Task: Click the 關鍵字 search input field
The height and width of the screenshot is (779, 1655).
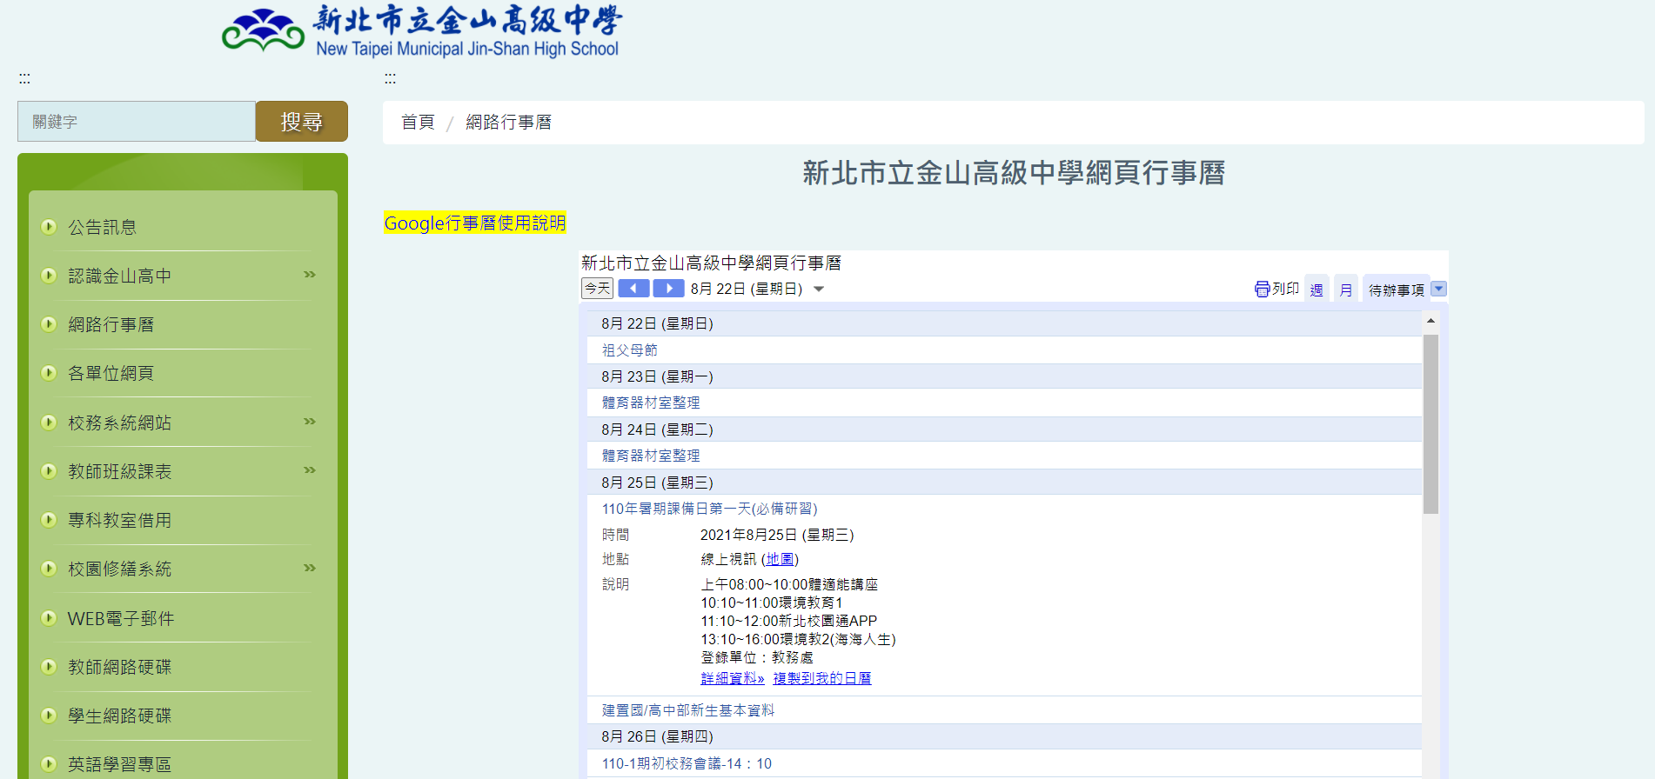Action: pyautogui.click(x=137, y=121)
